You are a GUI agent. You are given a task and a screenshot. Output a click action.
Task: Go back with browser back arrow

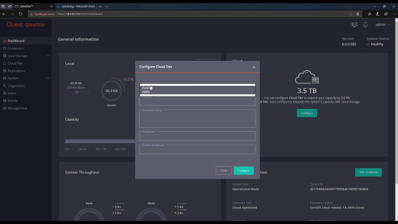click(4, 14)
